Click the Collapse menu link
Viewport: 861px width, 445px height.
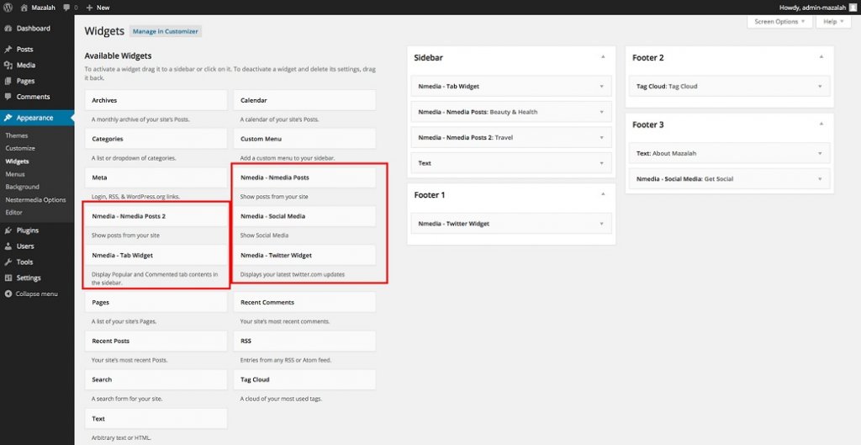[36, 294]
